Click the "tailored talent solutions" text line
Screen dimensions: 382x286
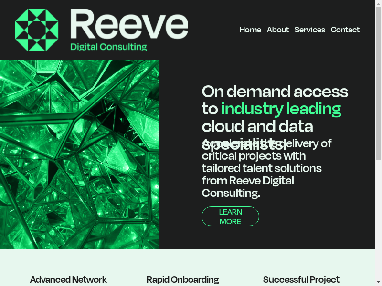click(x=262, y=168)
